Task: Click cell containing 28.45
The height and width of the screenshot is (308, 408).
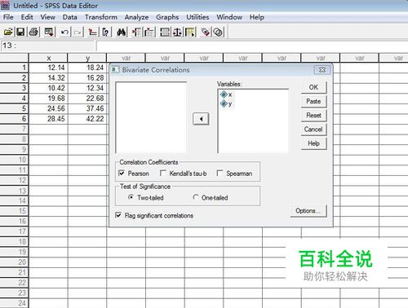Action: tap(48, 119)
